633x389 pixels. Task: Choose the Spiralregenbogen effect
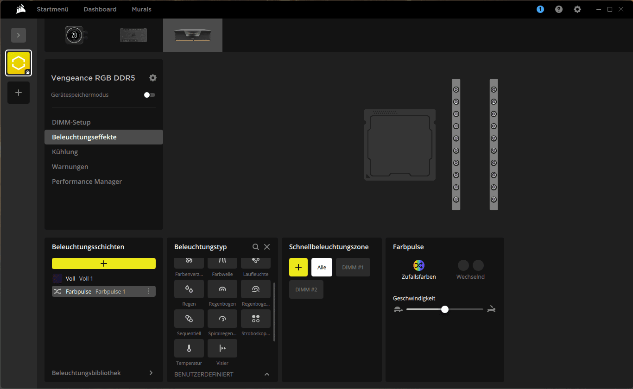pos(222,319)
